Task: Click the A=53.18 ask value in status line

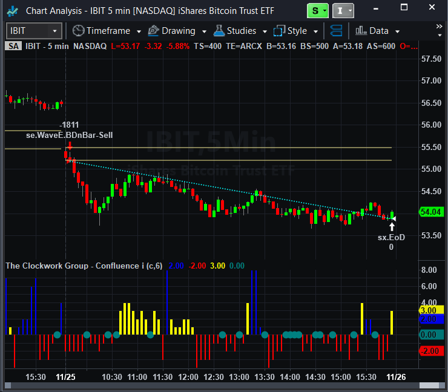Action: point(348,46)
